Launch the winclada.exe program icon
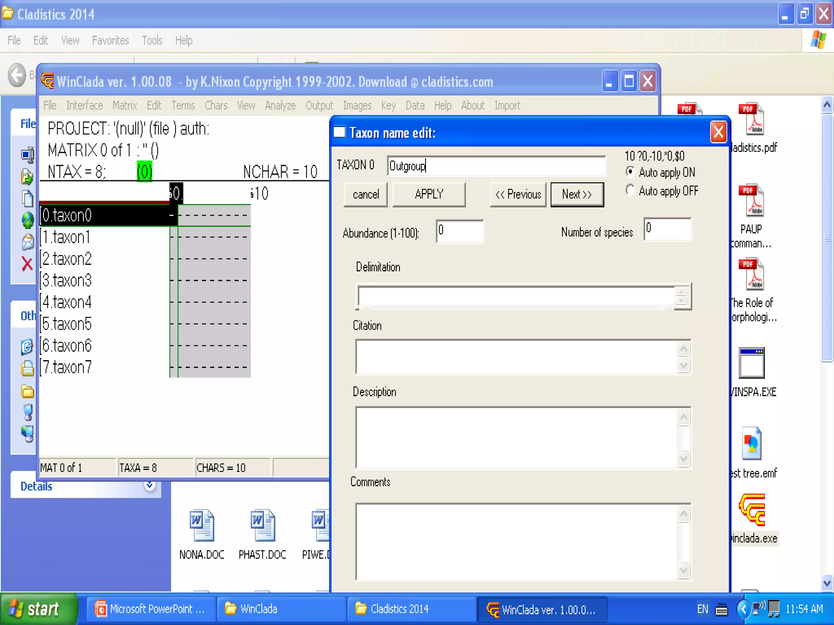Screen dimensions: 834x625 pyautogui.click(x=752, y=510)
